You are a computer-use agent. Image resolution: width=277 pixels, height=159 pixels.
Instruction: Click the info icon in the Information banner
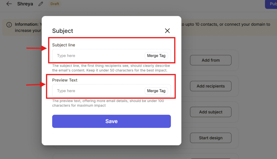(x=9, y=25)
